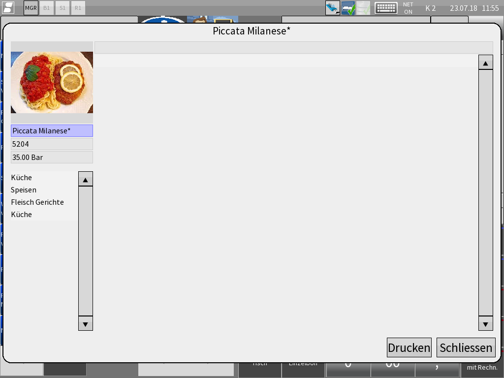Click the greyed database status icon

point(363,8)
